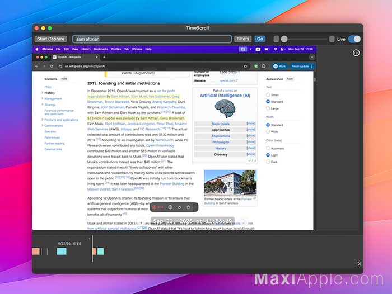Jump to the latest end of timeline

tap(359, 264)
